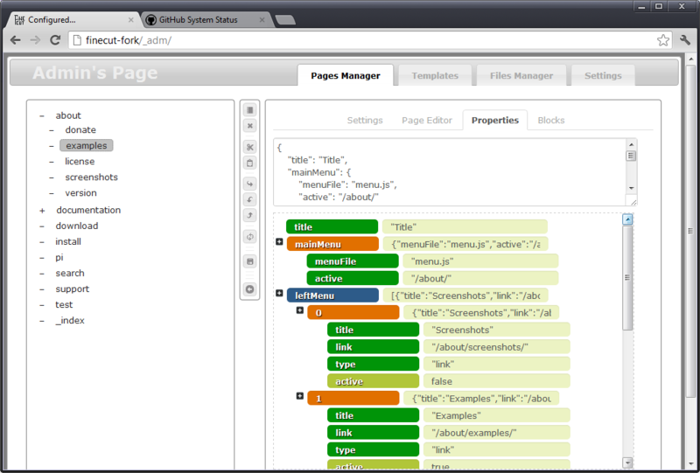Image resolution: width=700 pixels, height=473 pixels.
Task: Select the pi page in tree
Action: 59,257
